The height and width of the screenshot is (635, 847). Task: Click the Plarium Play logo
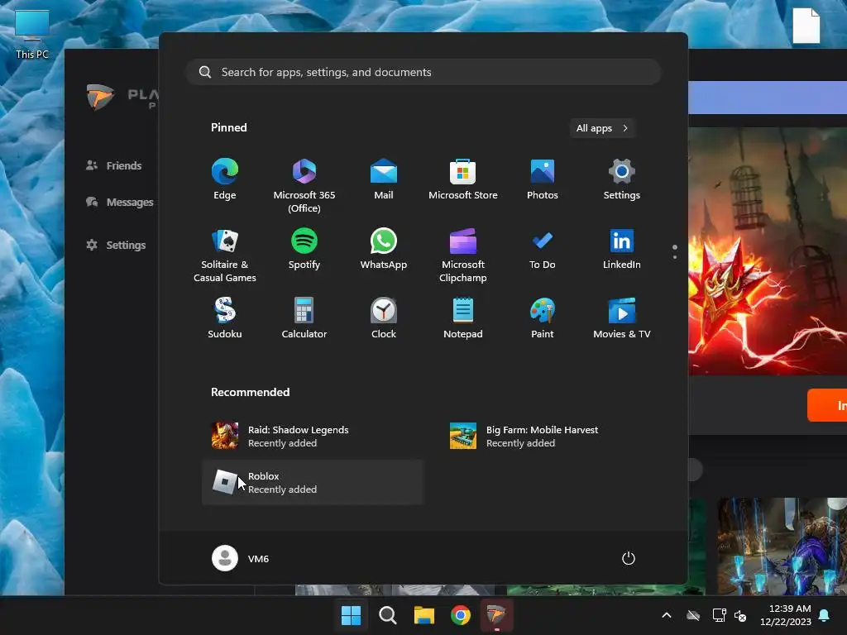click(101, 98)
